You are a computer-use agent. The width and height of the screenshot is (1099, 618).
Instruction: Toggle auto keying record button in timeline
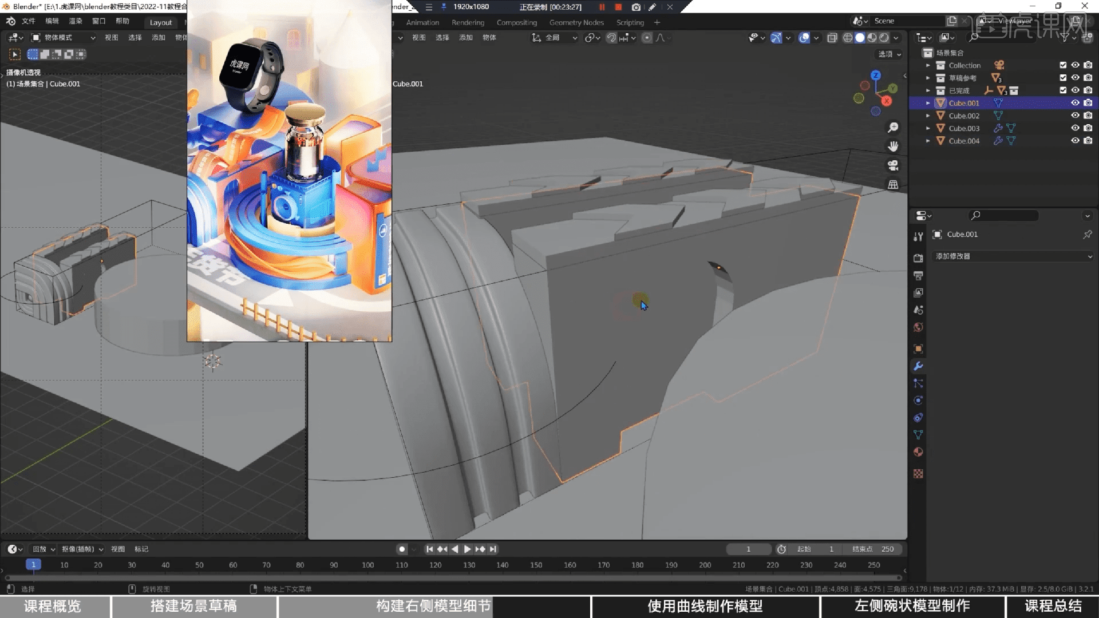[x=402, y=549]
